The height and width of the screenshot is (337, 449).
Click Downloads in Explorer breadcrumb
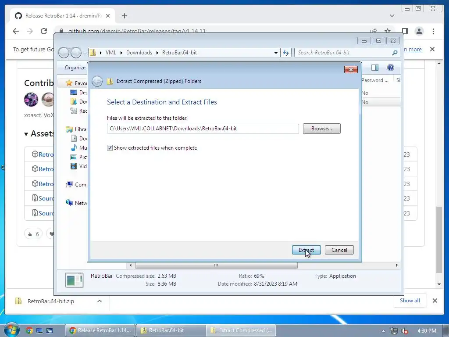click(139, 53)
